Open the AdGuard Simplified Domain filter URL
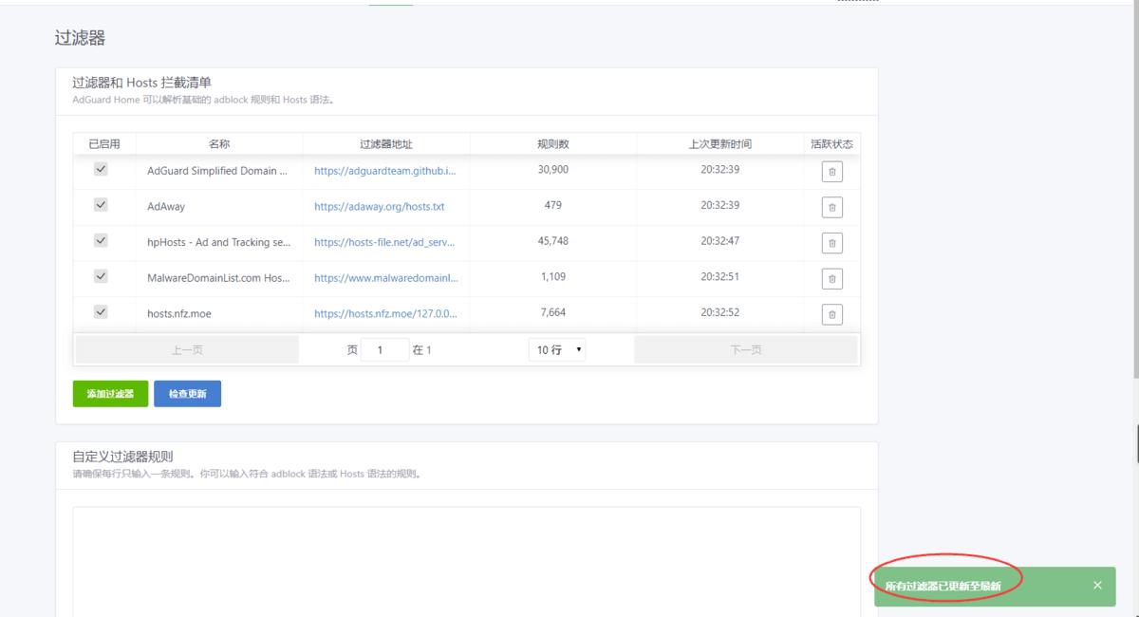1139x617 pixels. tap(384, 171)
